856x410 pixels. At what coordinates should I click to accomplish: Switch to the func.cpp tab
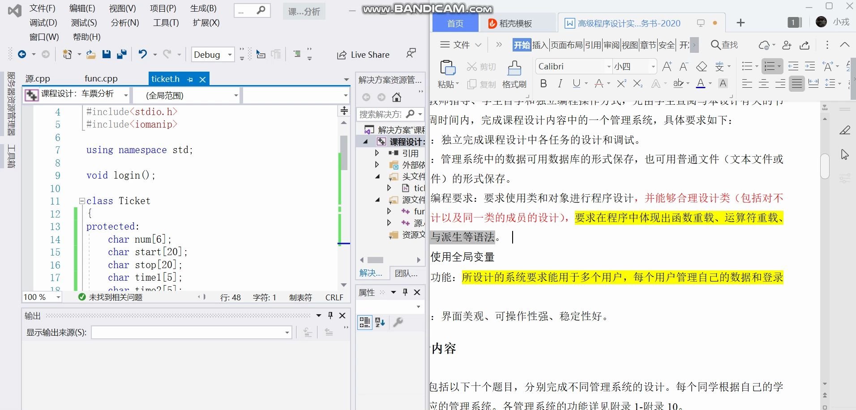tap(101, 79)
